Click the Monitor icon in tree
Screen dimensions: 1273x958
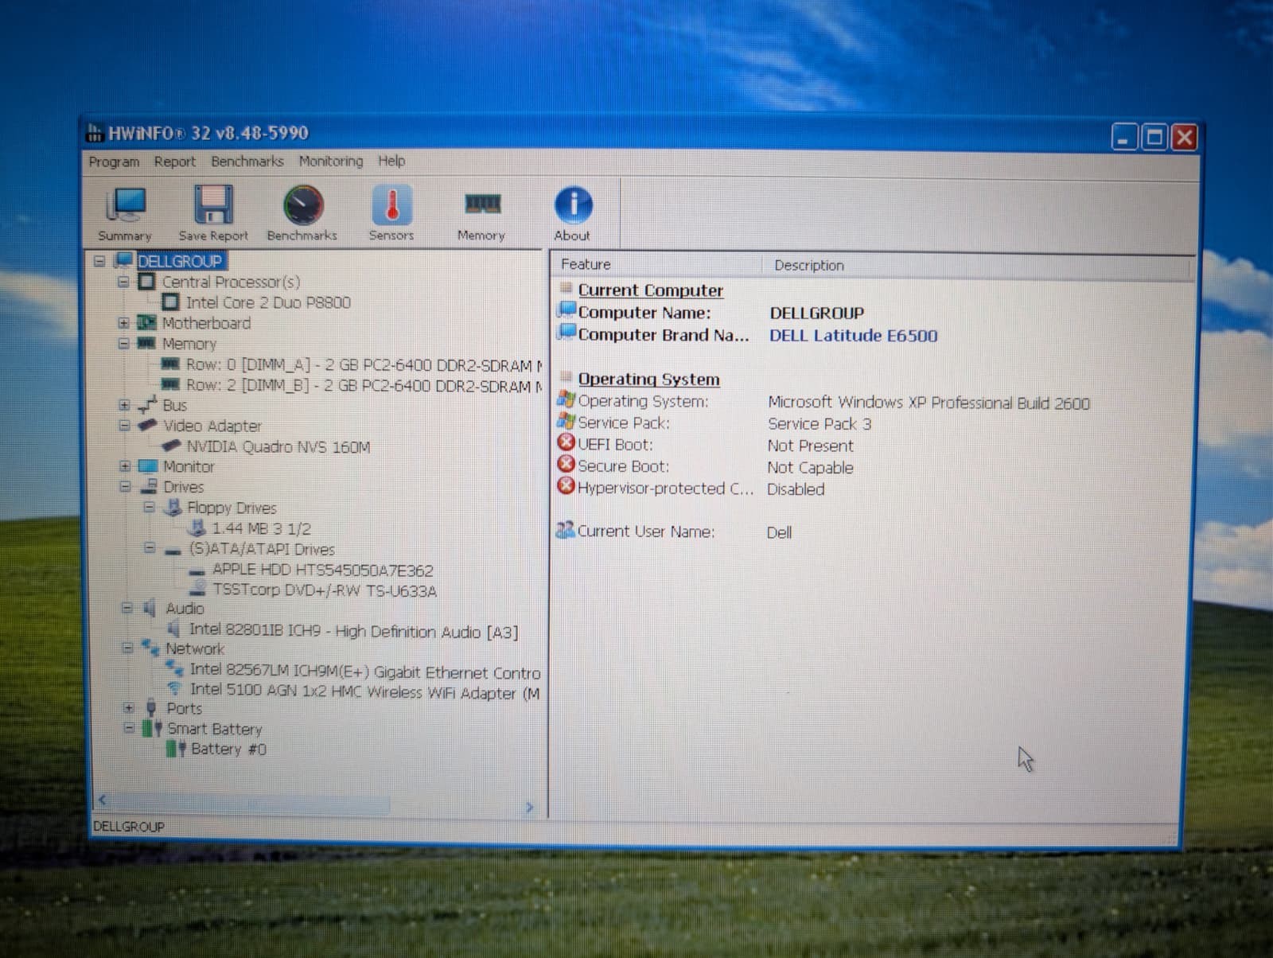tap(148, 466)
